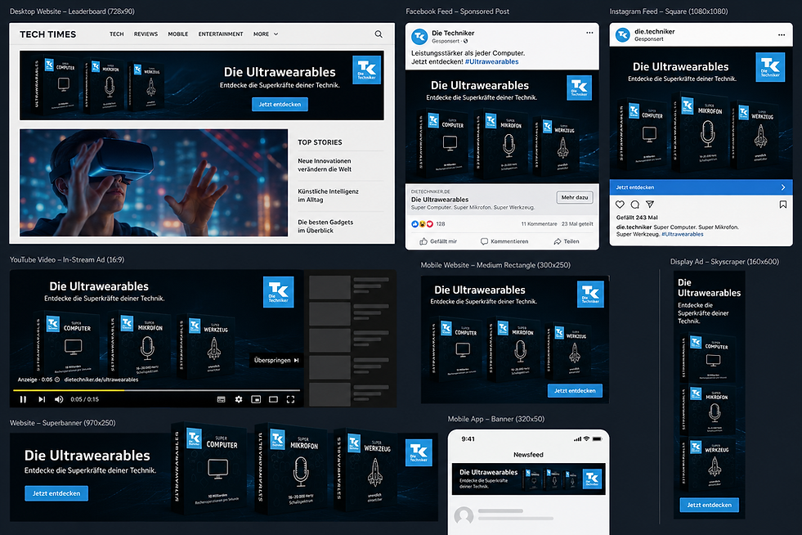The height and width of the screenshot is (535, 802).
Task: Open story Die besten Gadgets im Überblick
Action: [325, 227]
